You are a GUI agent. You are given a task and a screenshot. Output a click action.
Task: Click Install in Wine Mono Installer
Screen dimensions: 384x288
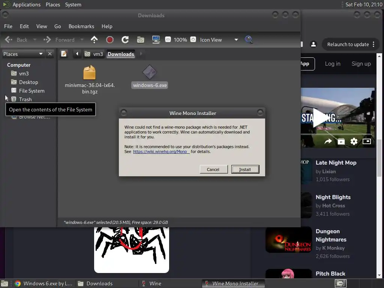[x=245, y=169]
